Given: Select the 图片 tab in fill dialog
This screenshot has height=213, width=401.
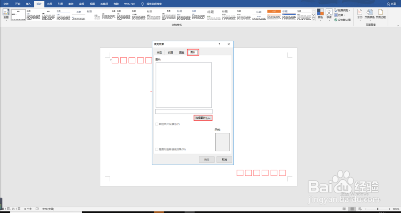Looking at the screenshot, I should (193, 52).
